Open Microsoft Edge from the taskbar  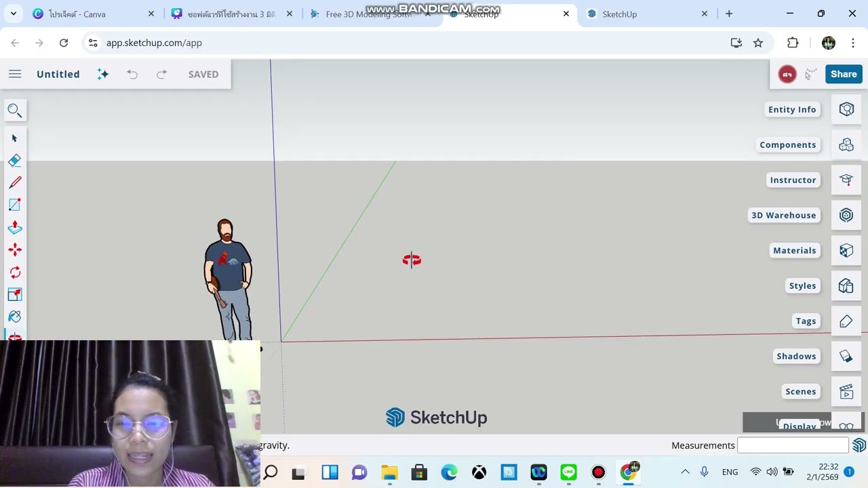click(x=449, y=472)
